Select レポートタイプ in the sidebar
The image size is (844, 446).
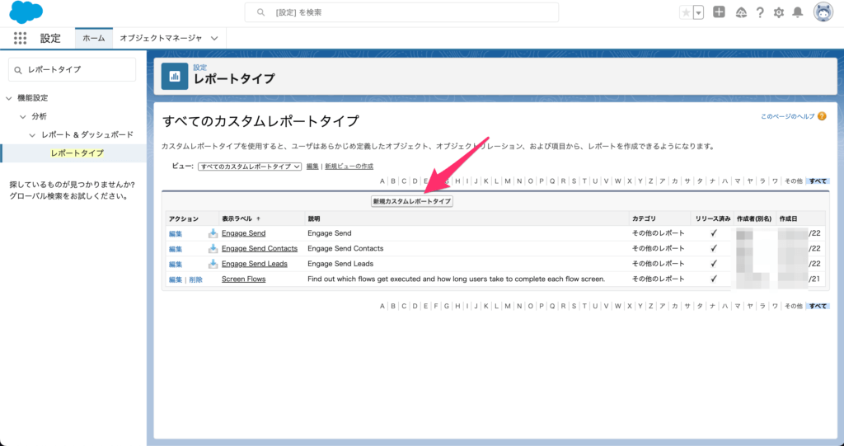tap(77, 153)
